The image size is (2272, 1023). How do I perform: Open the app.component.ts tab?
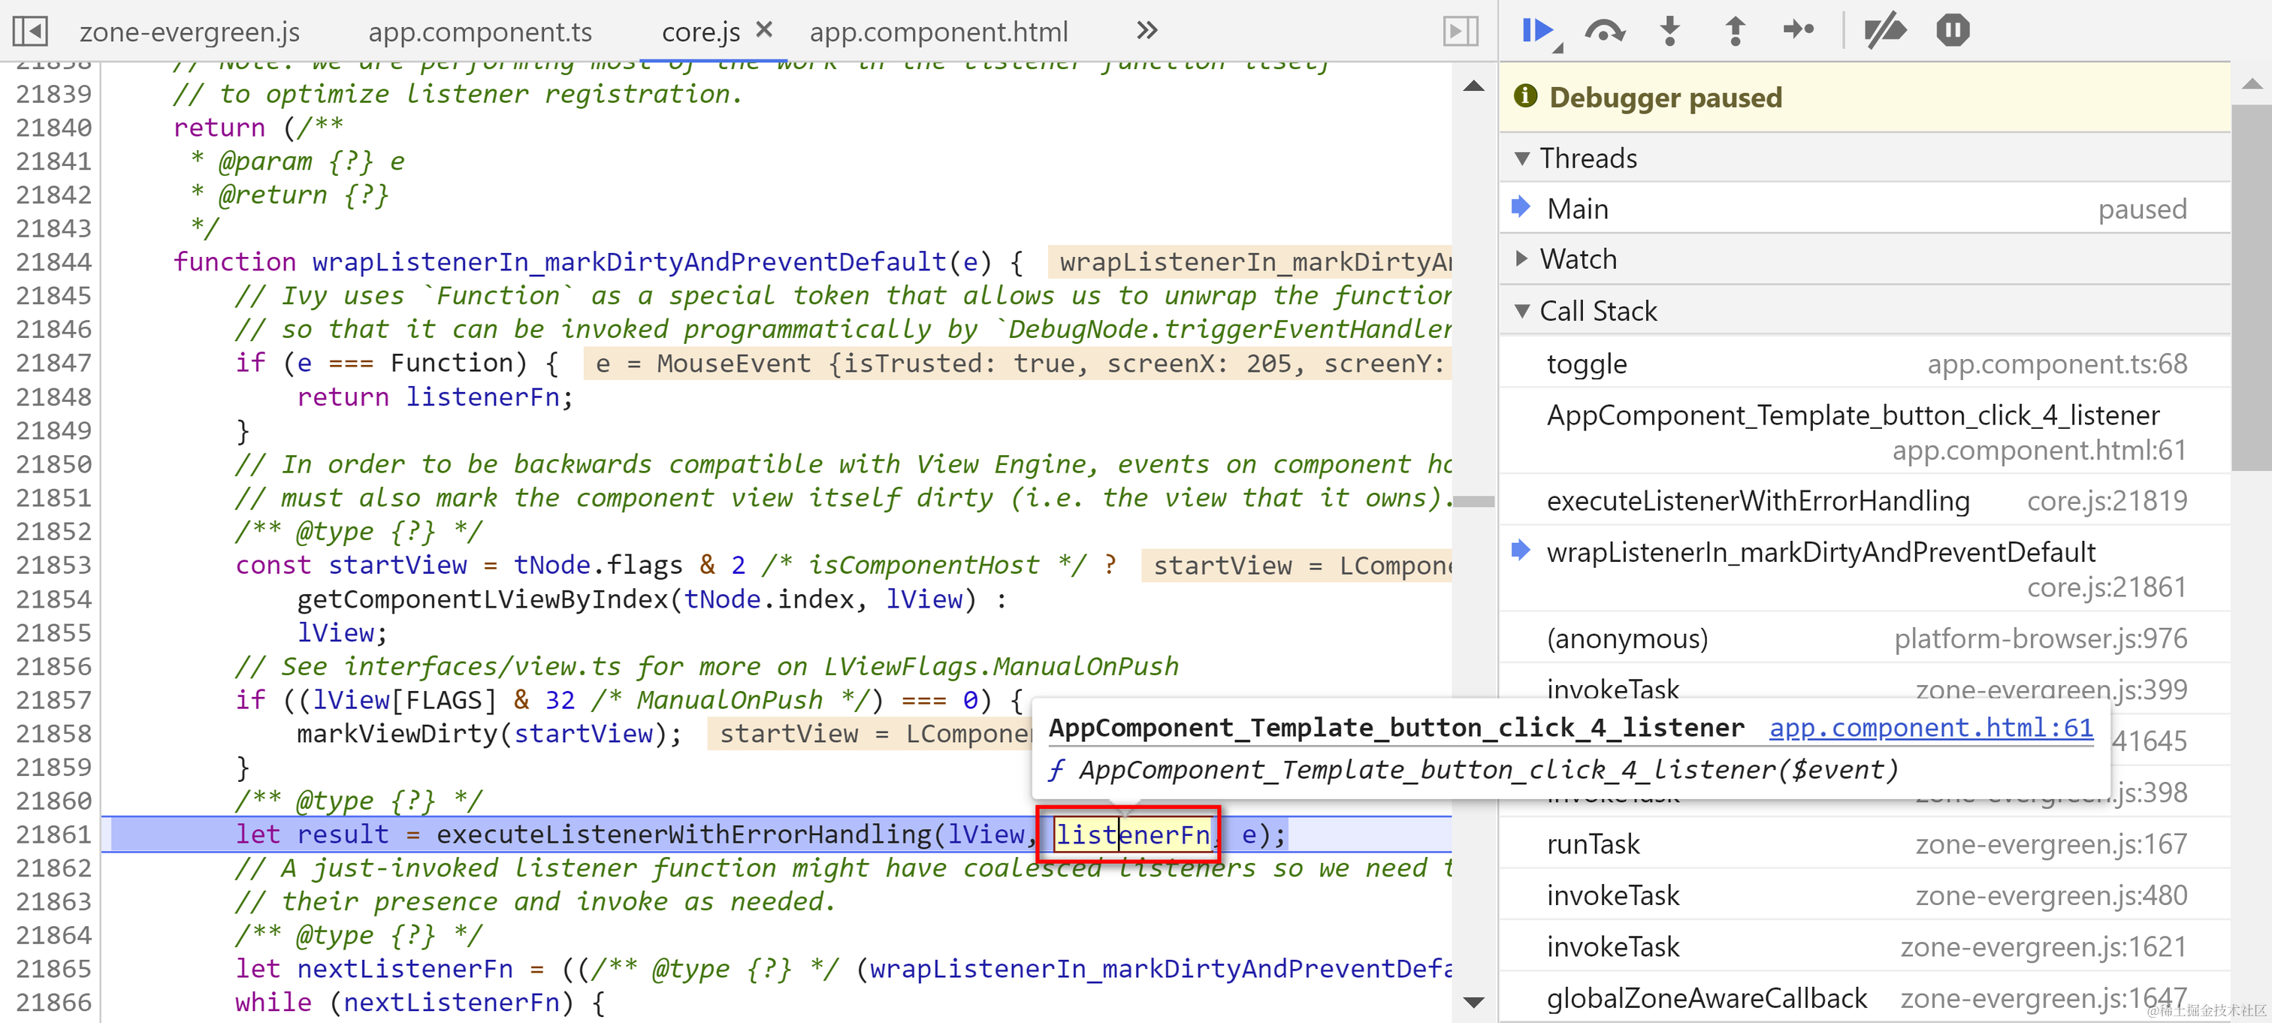480,32
